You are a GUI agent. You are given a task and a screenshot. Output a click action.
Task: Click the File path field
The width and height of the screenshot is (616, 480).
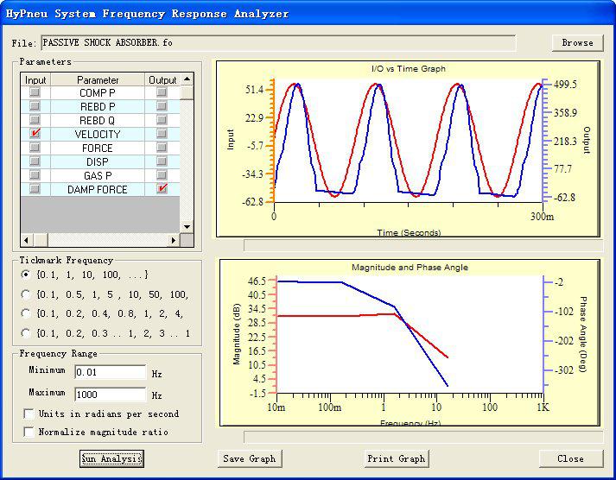pos(278,43)
